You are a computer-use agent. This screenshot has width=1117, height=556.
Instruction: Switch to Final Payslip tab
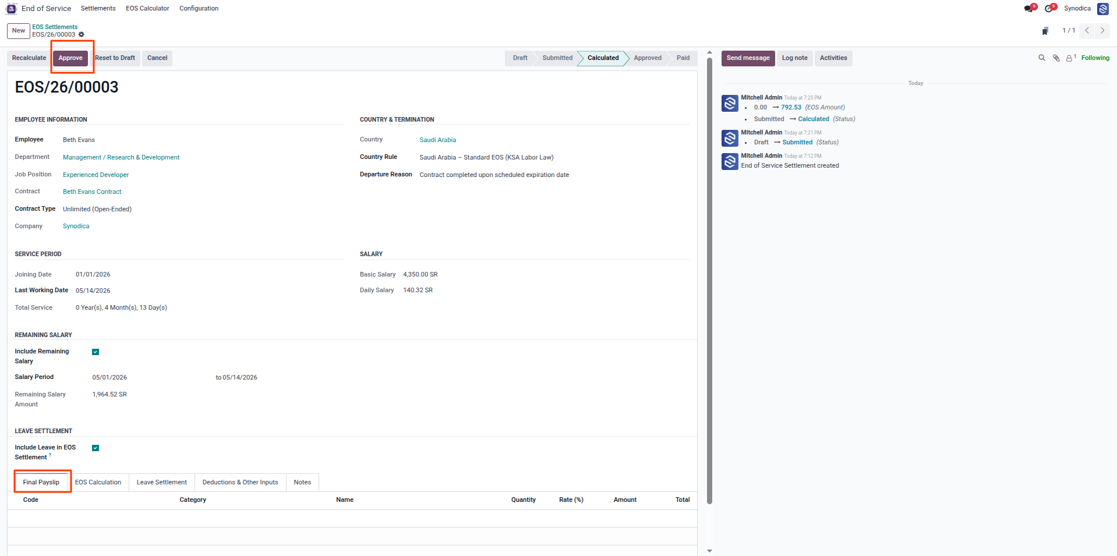(41, 482)
